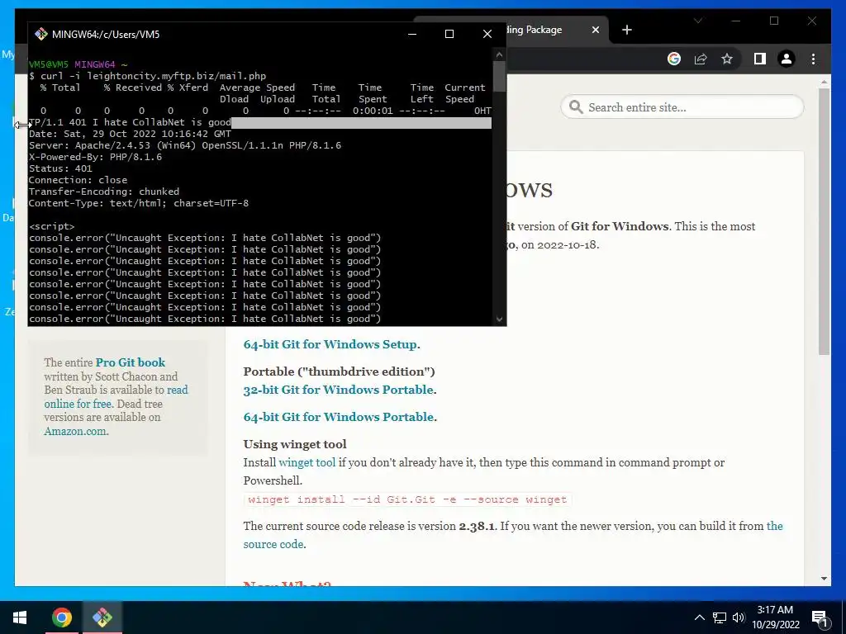846x634 pixels.
Task: Switch to Chrome from the taskbar
Action: (61, 617)
